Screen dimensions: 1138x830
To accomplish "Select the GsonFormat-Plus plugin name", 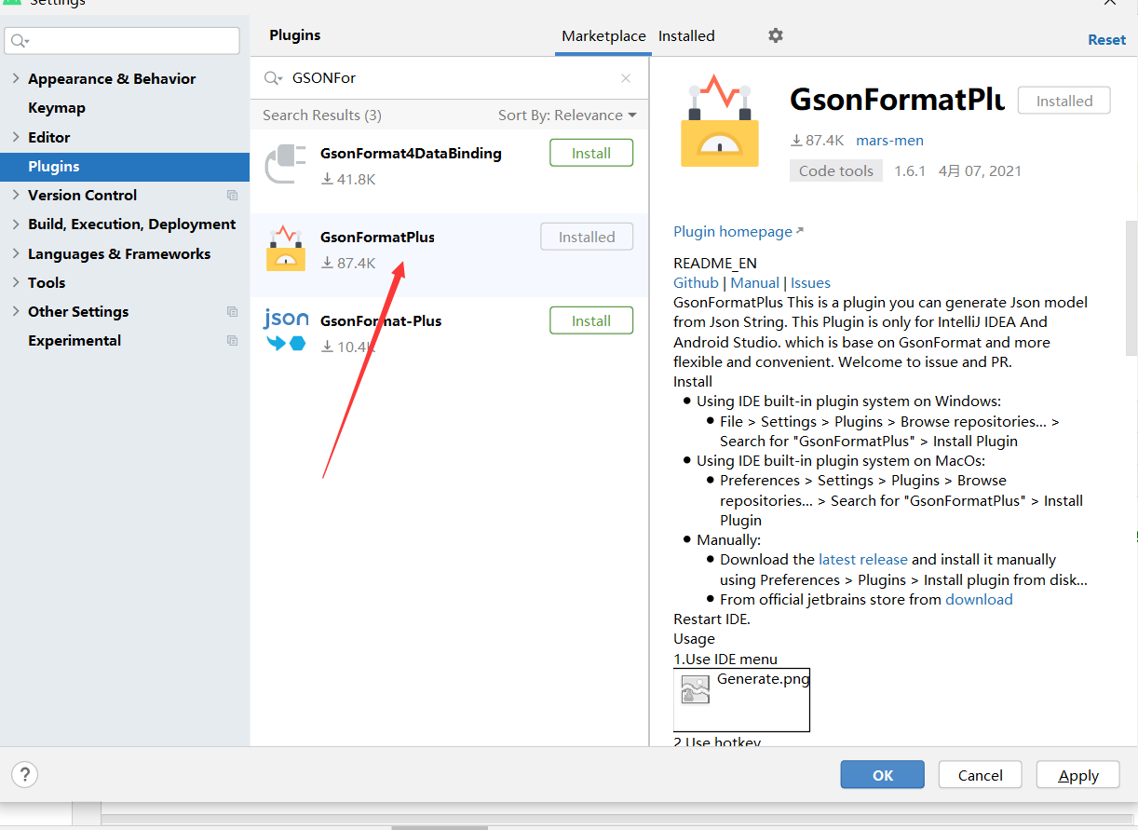I will [381, 321].
